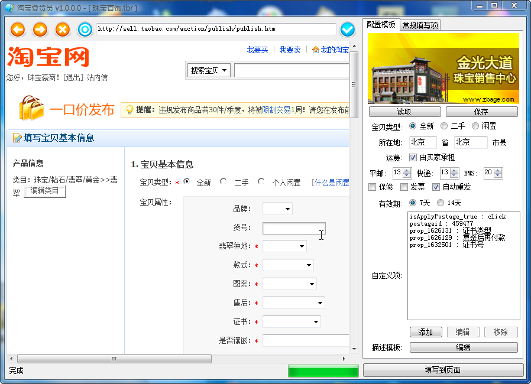
Task: Click the 我要卖 link
Action: point(290,50)
